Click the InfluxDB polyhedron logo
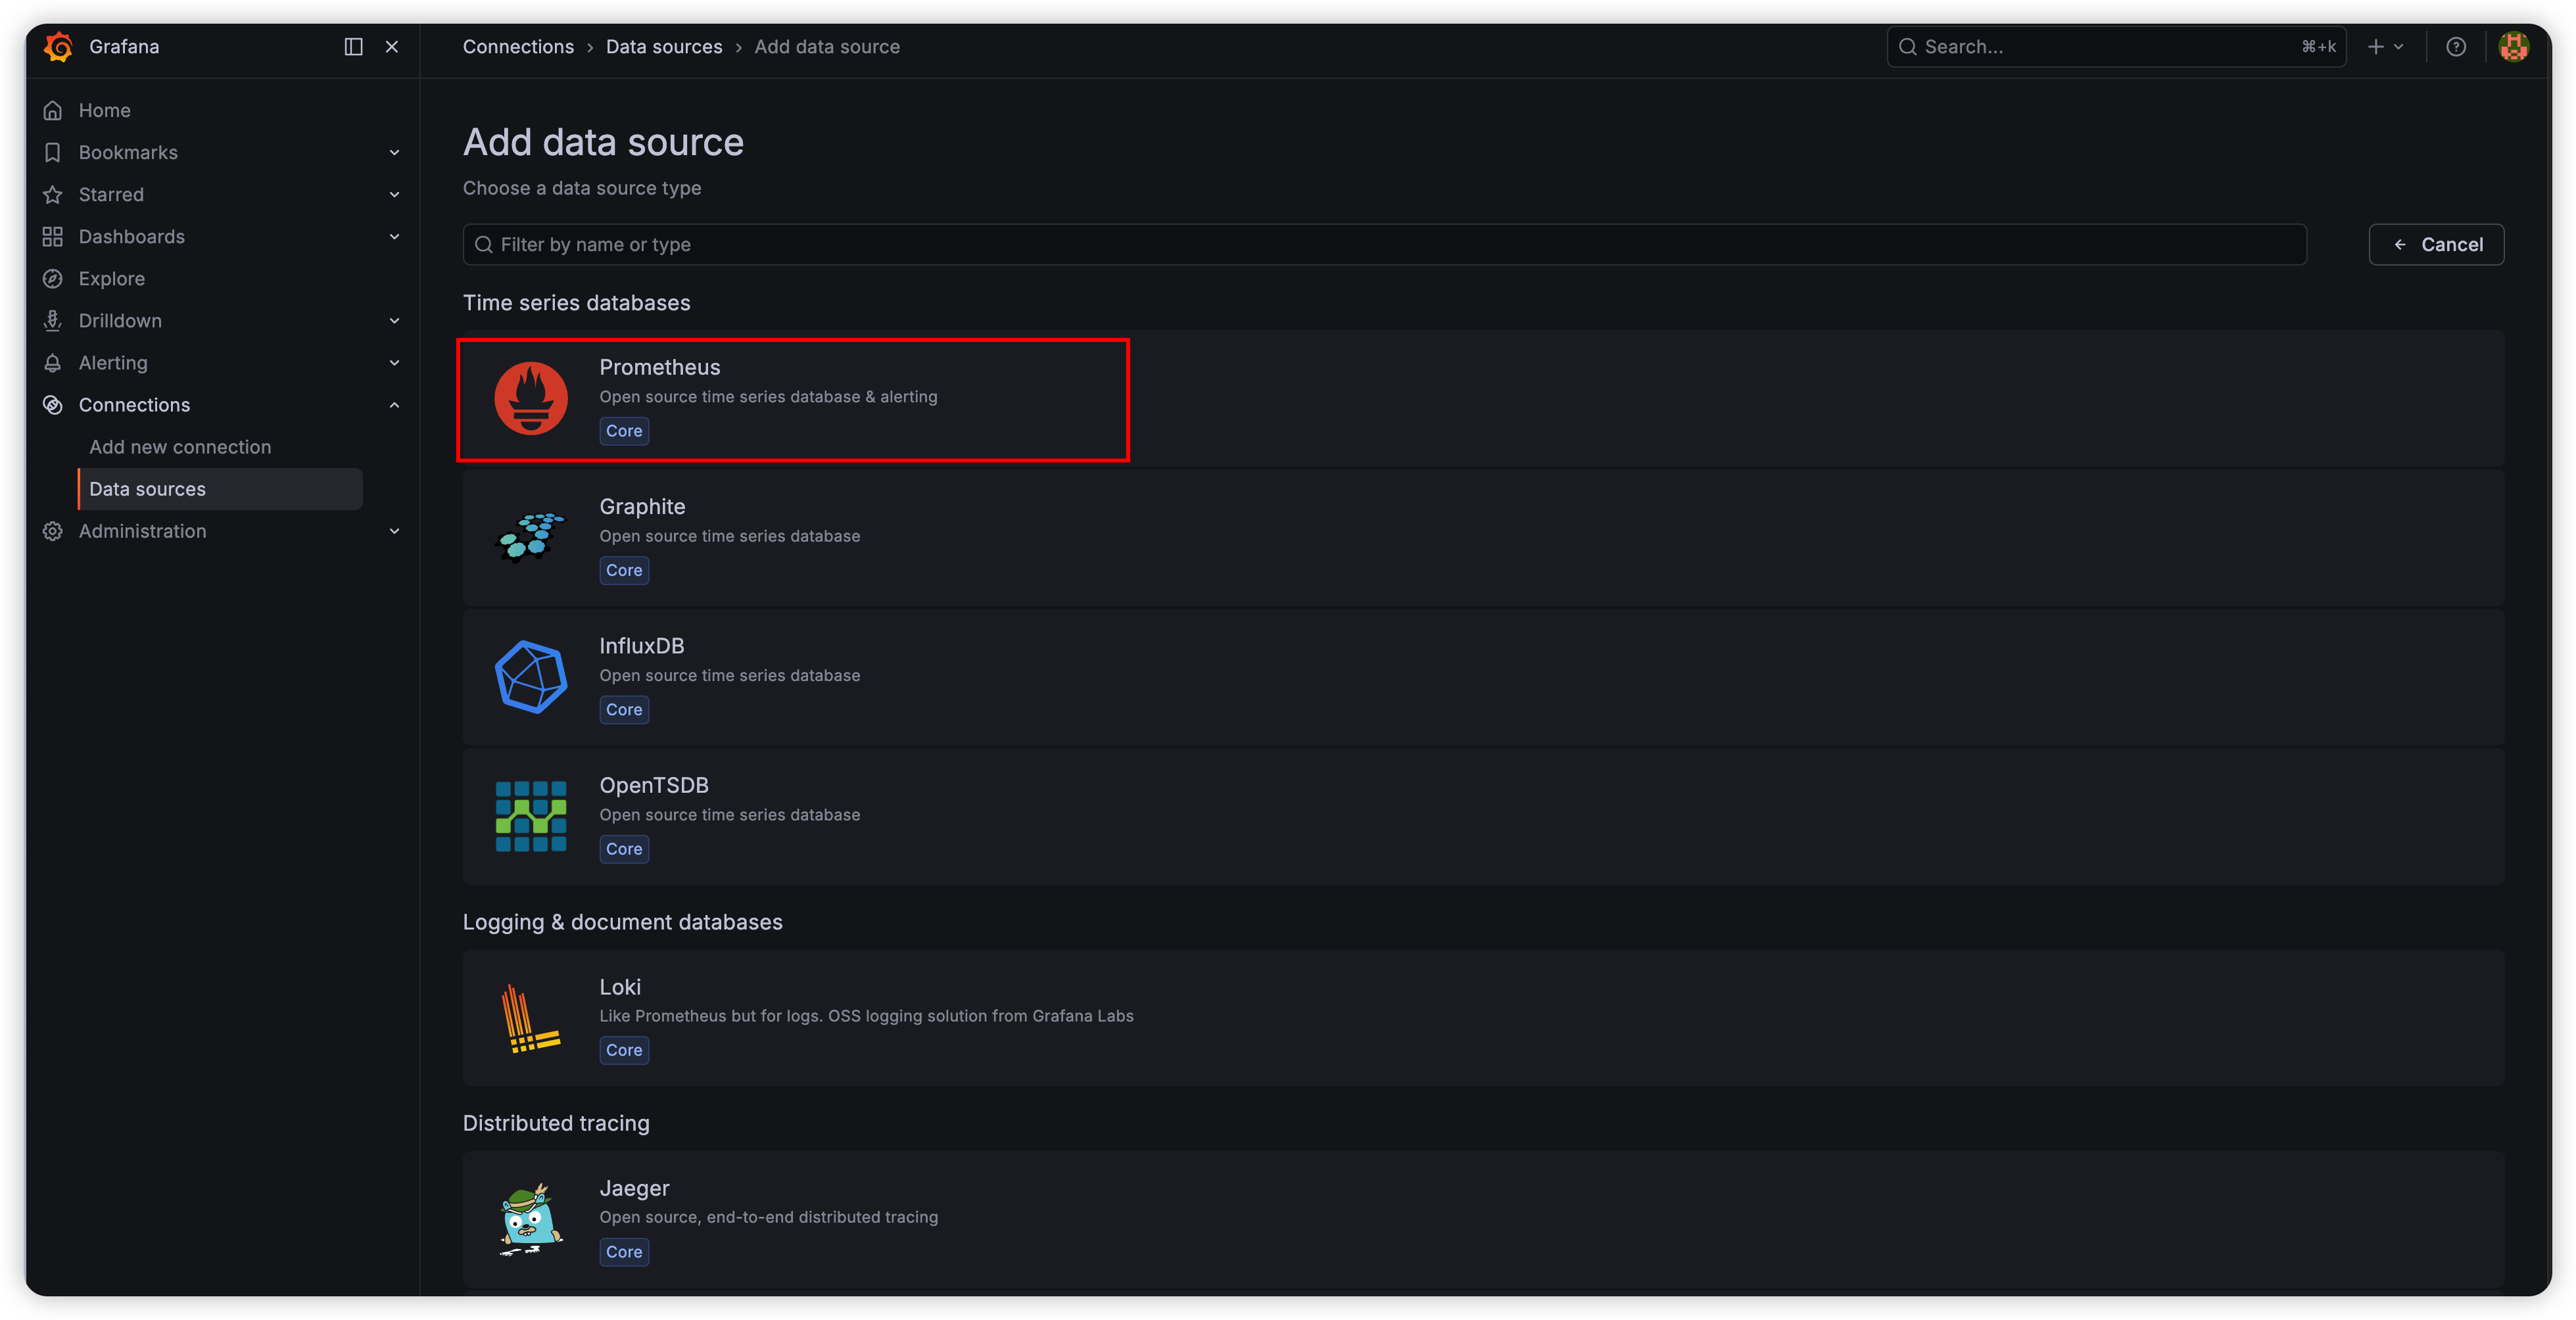 531,677
